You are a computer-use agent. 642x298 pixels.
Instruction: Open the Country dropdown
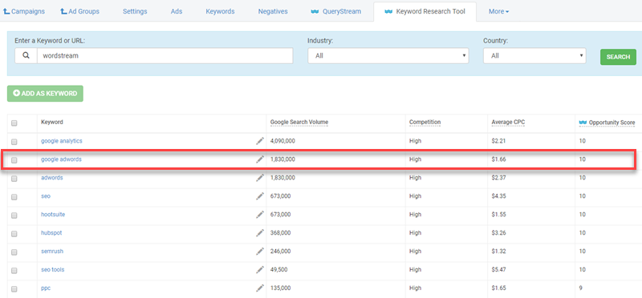point(534,55)
